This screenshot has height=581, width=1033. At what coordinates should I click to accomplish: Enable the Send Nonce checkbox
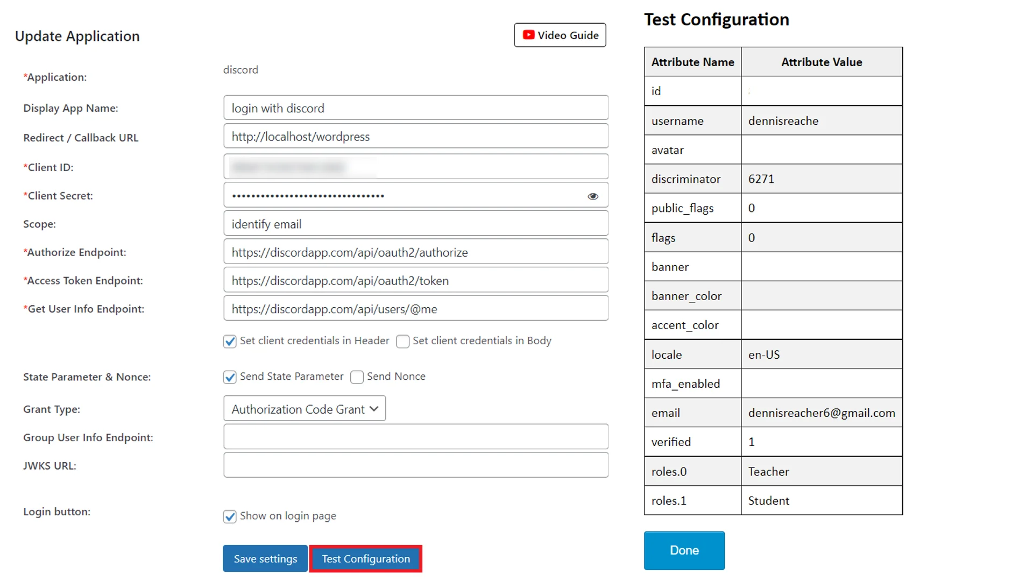(357, 377)
